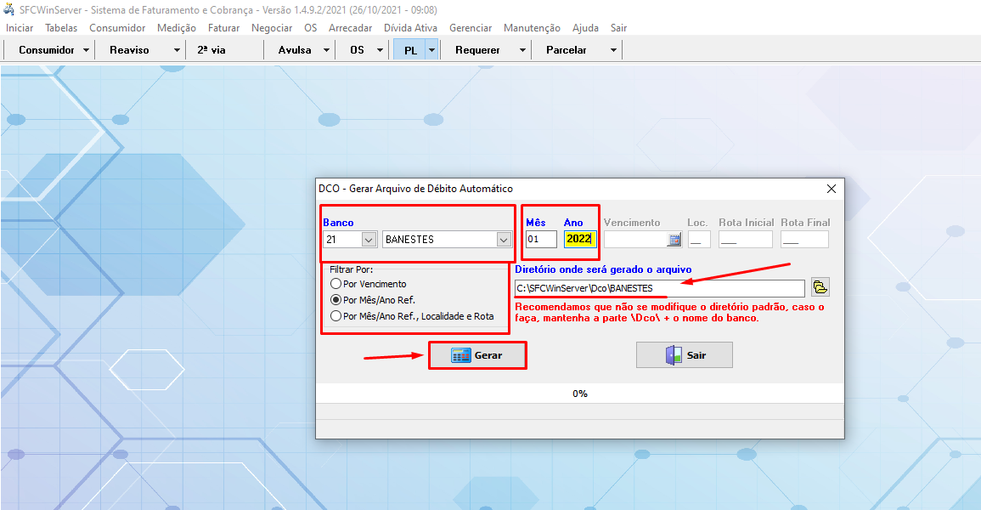Open the BANESTES bank name dropdown
Image resolution: width=981 pixels, height=510 pixels.
tap(503, 240)
